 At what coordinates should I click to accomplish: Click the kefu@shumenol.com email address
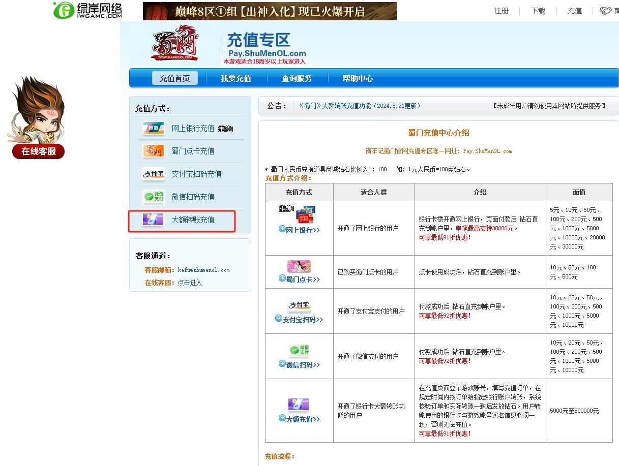pyautogui.click(x=203, y=270)
